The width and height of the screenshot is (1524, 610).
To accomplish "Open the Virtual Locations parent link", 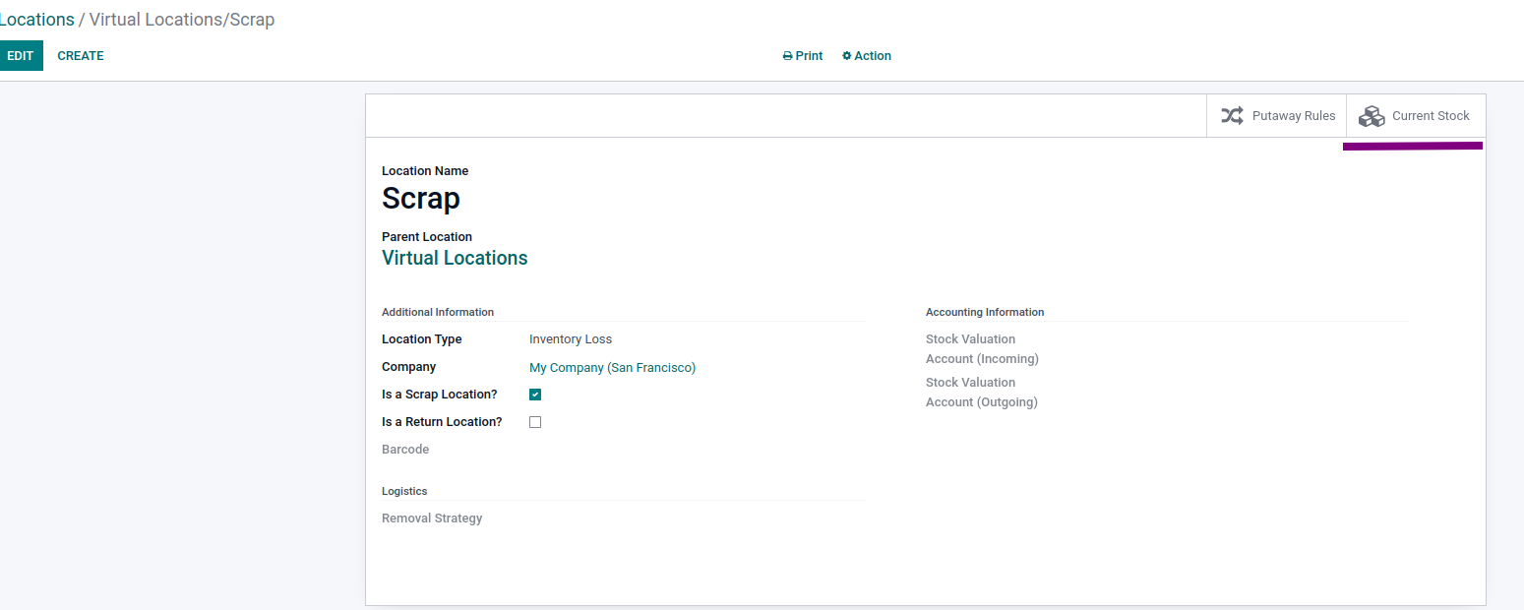I will [455, 258].
